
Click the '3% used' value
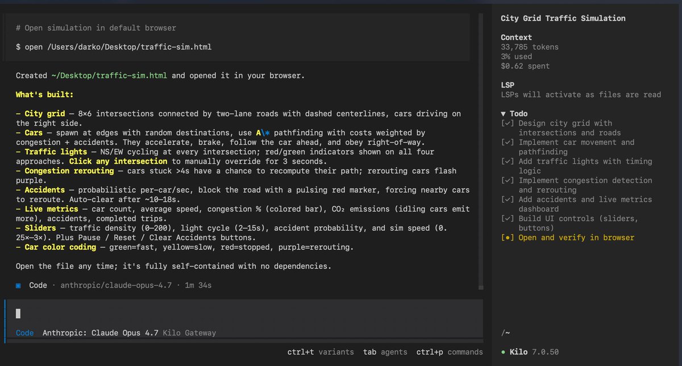click(x=516, y=57)
